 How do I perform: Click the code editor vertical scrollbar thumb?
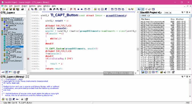point(138,49)
